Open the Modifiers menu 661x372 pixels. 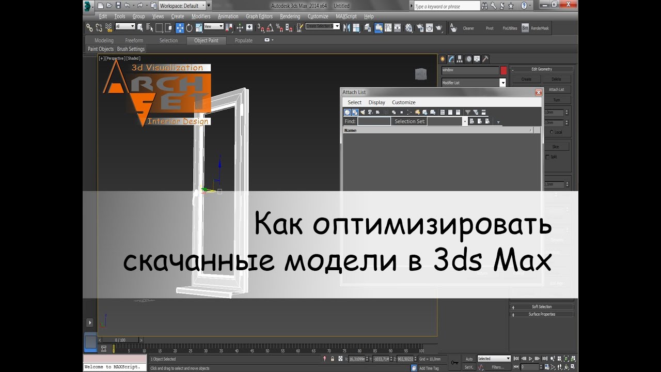pyautogui.click(x=201, y=17)
